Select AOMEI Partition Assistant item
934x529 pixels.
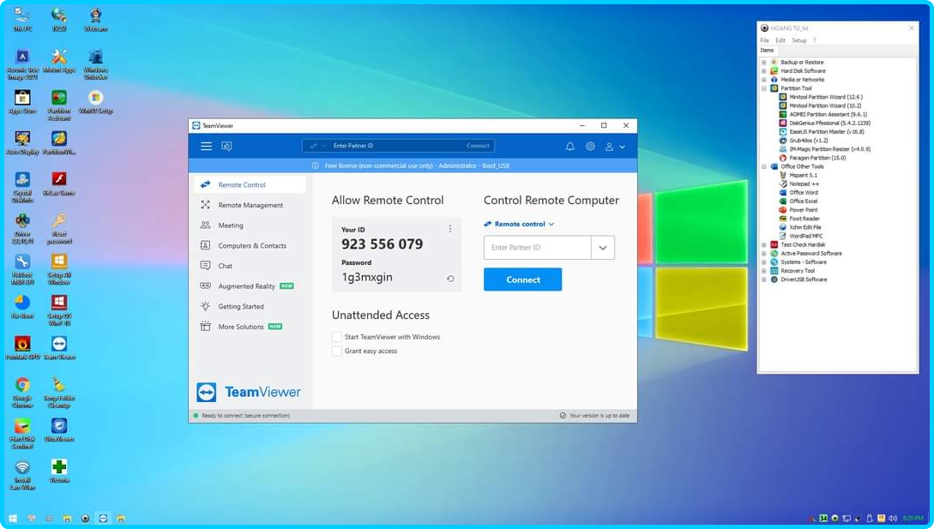click(x=828, y=114)
